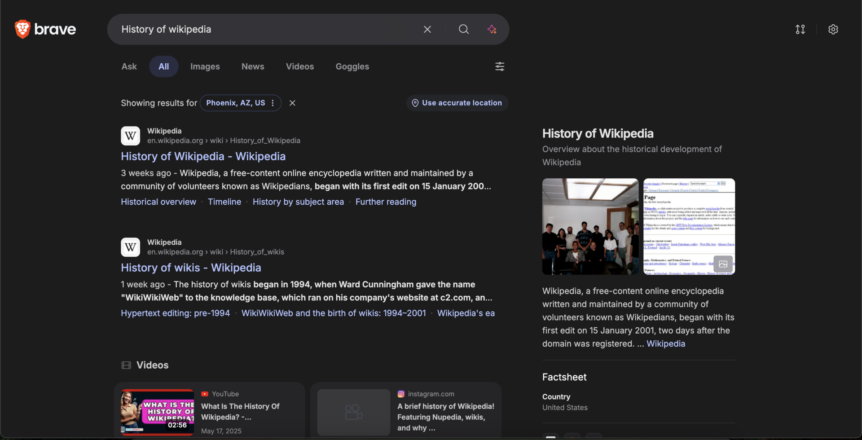The height and width of the screenshot is (440, 862).
Task: Open the search filters slider icon
Action: click(500, 66)
